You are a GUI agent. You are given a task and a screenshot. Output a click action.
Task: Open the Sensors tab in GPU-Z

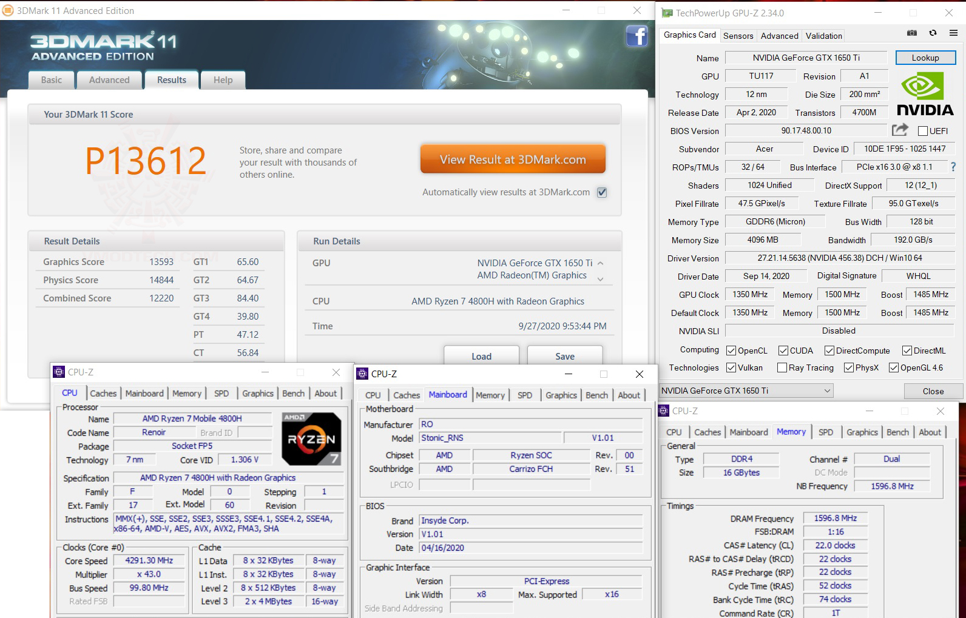pyautogui.click(x=738, y=36)
